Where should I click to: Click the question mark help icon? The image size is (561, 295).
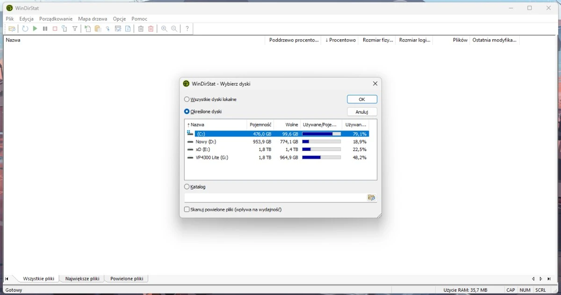[x=187, y=29]
